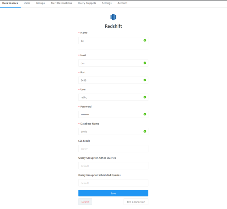
Task: Click the Name input field
Action: point(113,41)
